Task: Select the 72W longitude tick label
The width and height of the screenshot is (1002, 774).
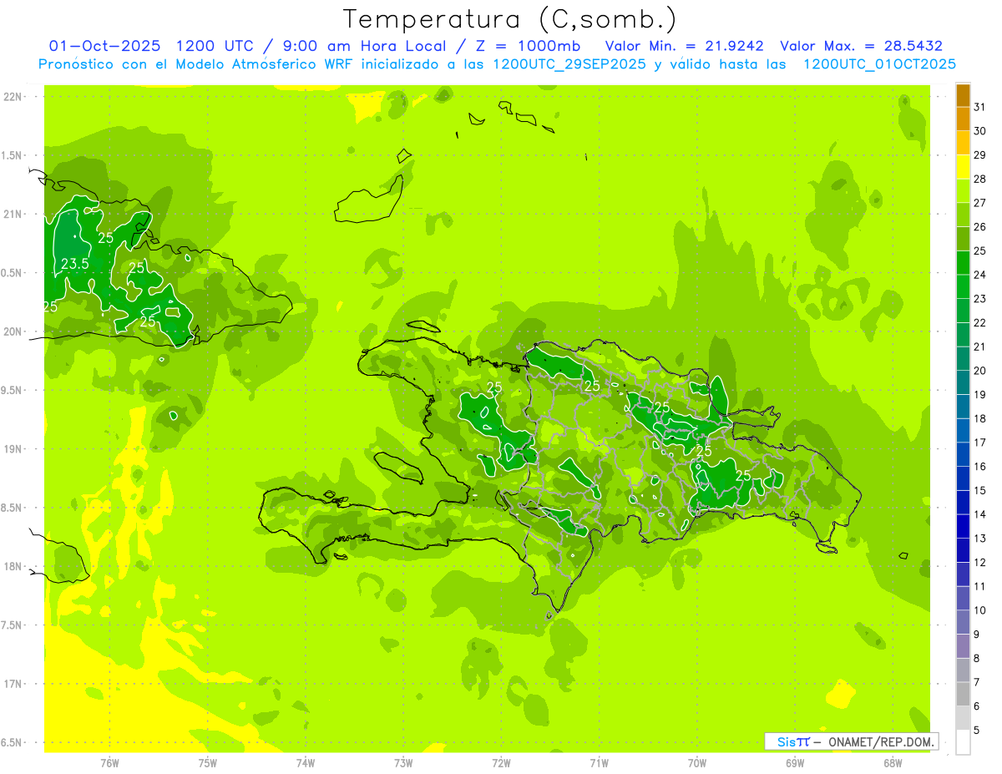Action: coord(501,762)
